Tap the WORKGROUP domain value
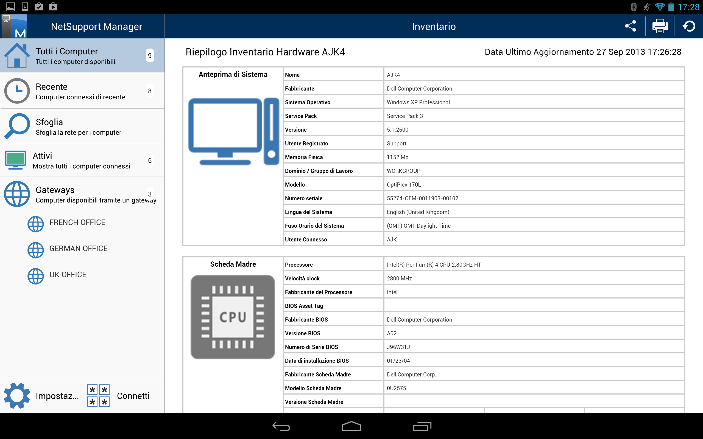 403,171
